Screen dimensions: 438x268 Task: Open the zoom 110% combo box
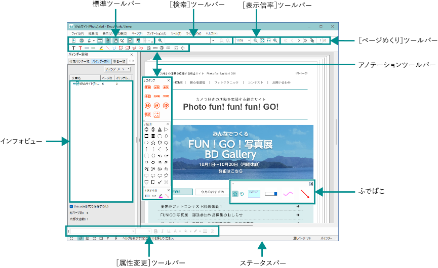(243, 40)
